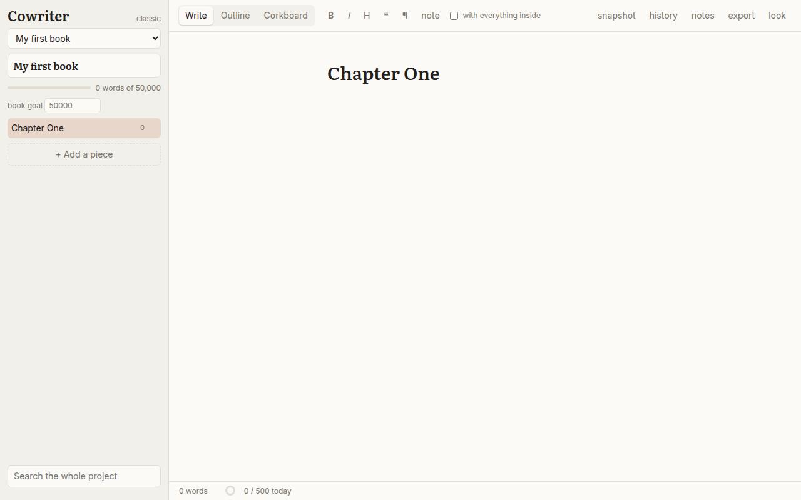Switch to the Write view tab
Screen dimensions: 801x500
click(196, 16)
